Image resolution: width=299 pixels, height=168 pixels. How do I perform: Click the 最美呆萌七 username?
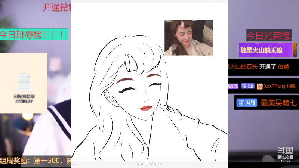coord(278,103)
